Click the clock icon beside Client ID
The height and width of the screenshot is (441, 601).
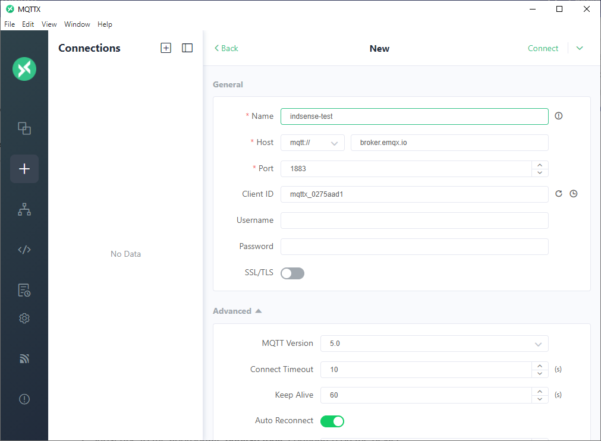tap(574, 194)
